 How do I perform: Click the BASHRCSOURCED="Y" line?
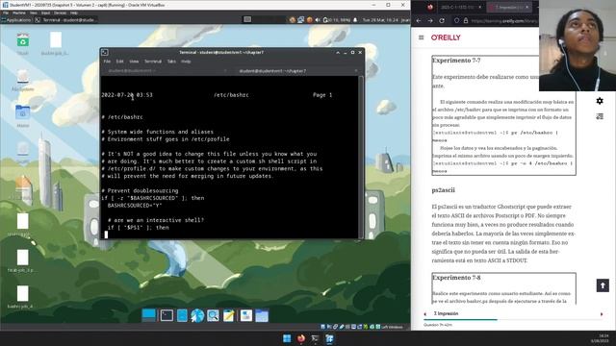(x=135, y=206)
